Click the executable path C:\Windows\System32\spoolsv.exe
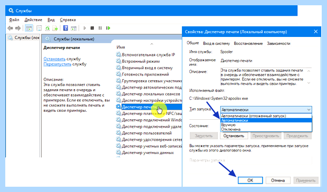This screenshot has width=327, height=192. pos(218,99)
